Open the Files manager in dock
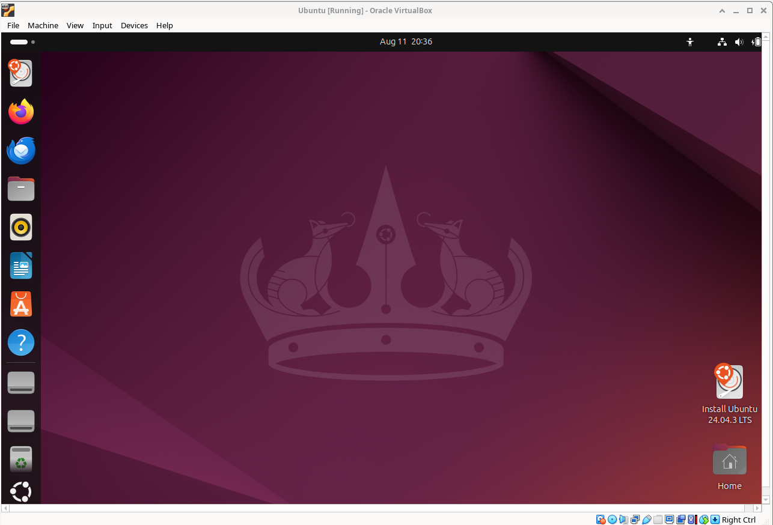The height and width of the screenshot is (525, 773). coord(21,189)
